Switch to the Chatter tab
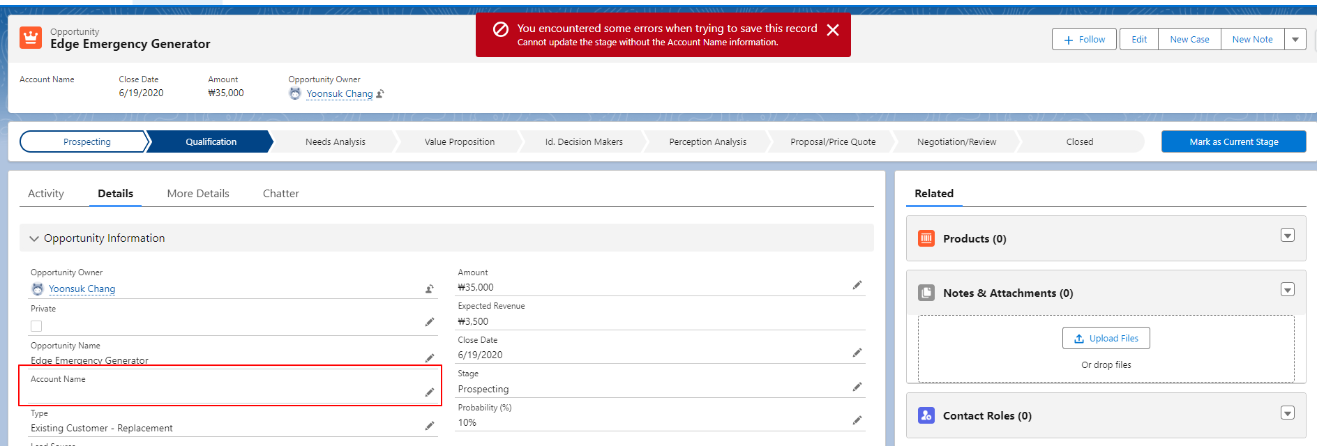The image size is (1317, 446). [281, 194]
